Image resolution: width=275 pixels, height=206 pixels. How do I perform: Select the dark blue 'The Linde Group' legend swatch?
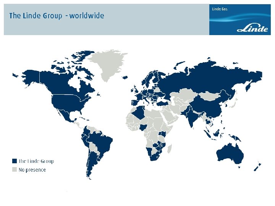[x=15, y=161]
